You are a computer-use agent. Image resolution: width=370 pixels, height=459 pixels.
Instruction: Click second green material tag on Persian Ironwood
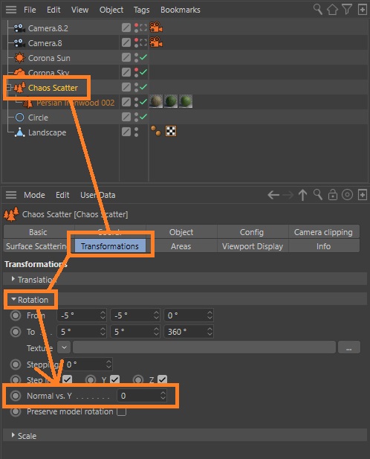(x=171, y=102)
